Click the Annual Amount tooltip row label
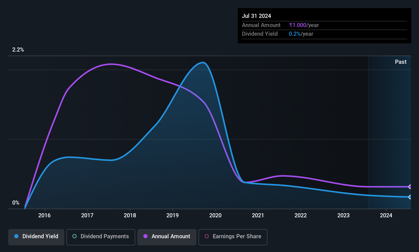The width and height of the screenshot is (419, 252). pyautogui.click(x=261, y=25)
